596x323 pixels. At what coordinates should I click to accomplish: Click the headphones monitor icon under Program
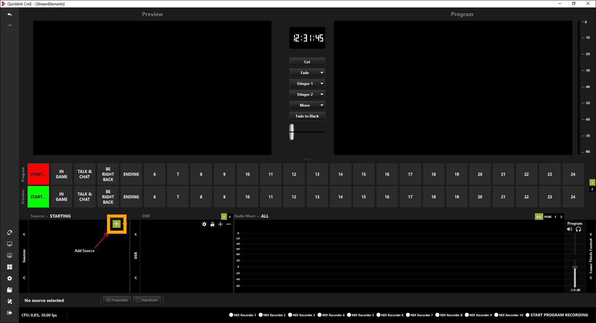pyautogui.click(x=578, y=229)
